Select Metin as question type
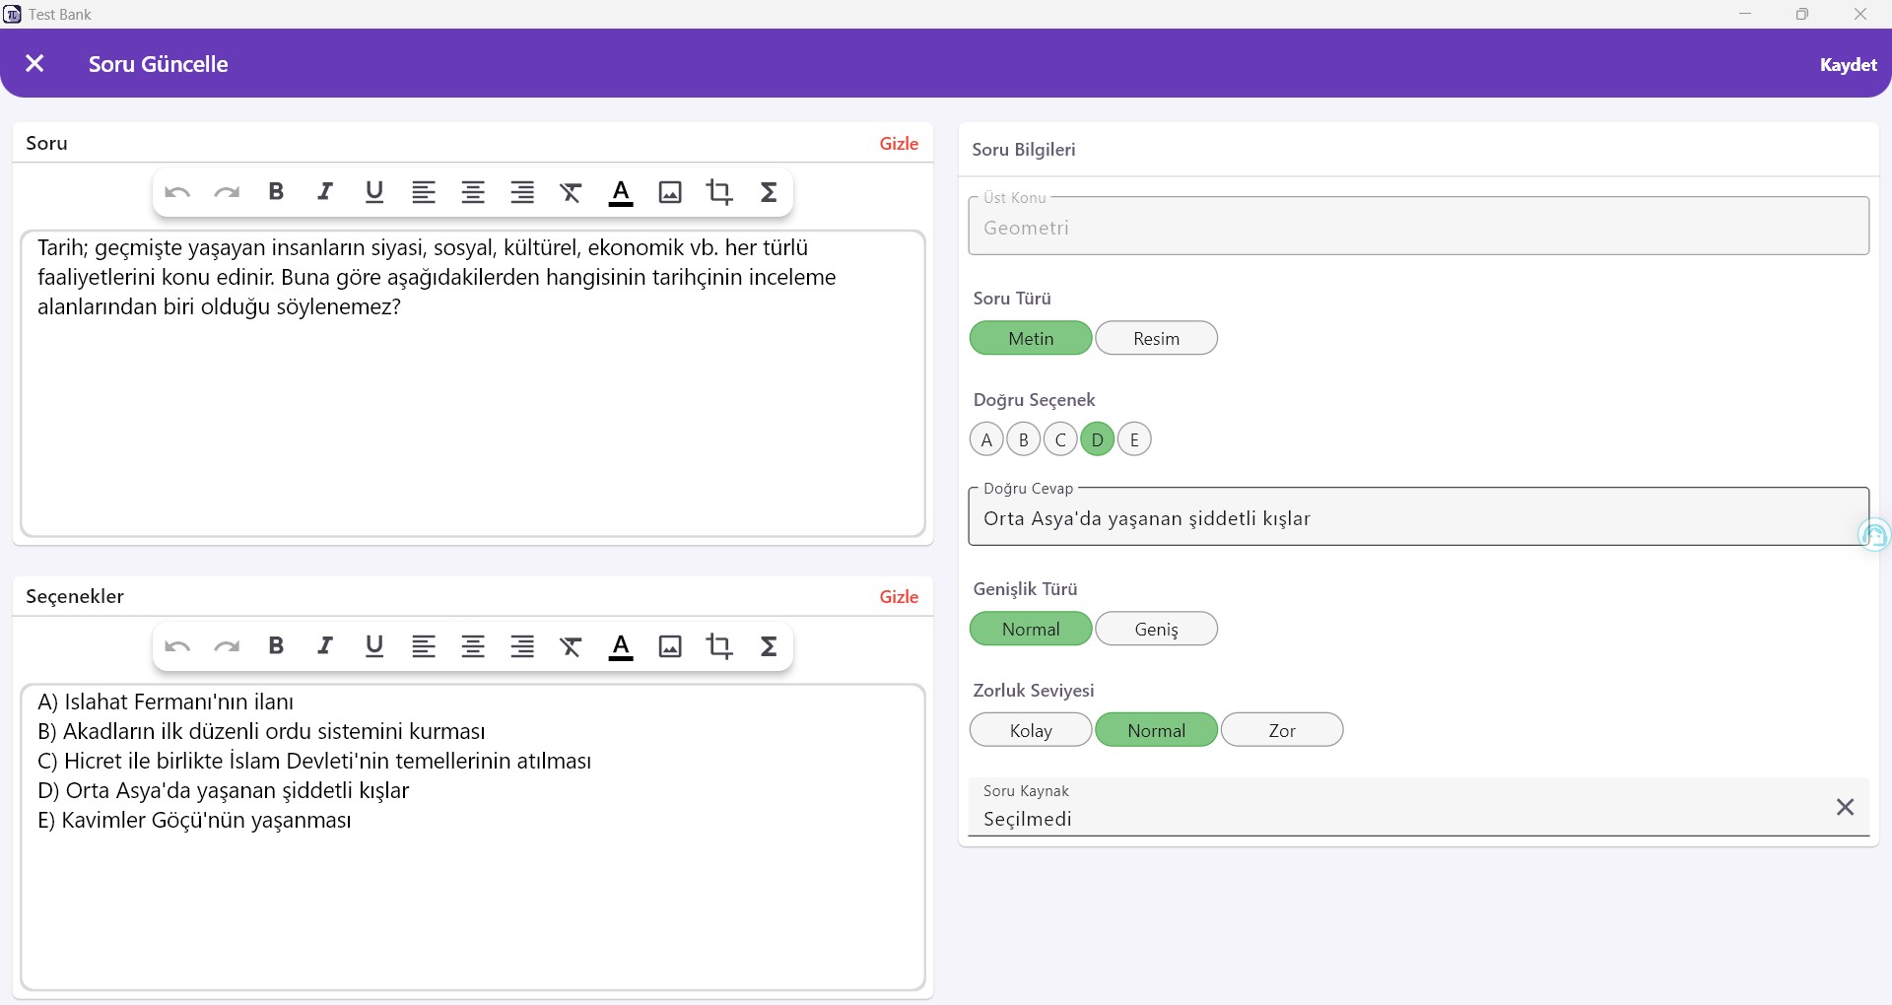Image resolution: width=1892 pixels, height=1005 pixels. click(x=1031, y=338)
